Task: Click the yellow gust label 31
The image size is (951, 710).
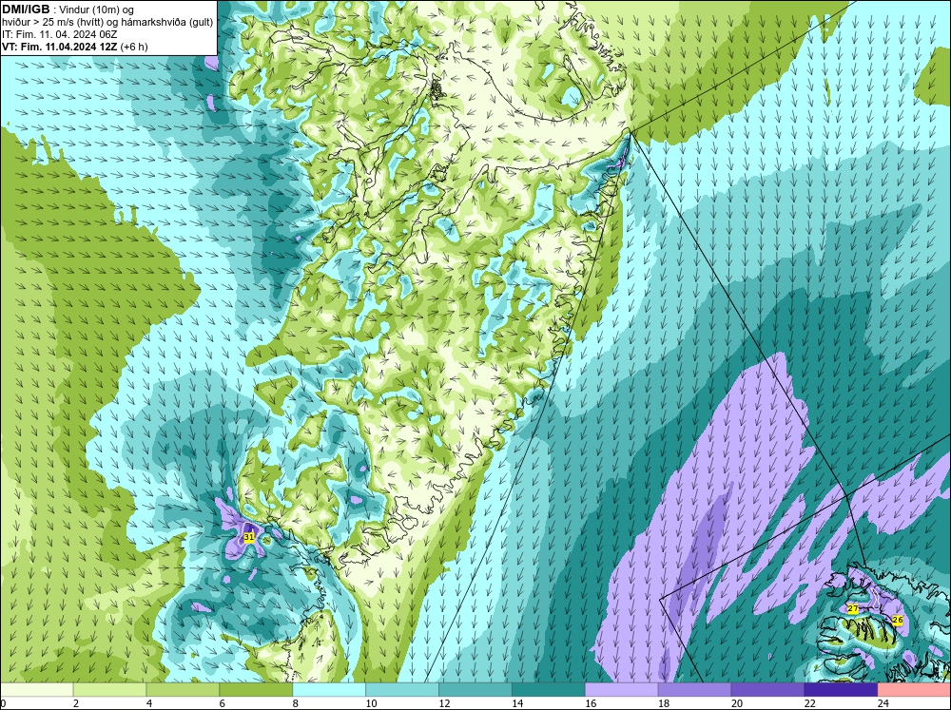Action: (x=248, y=537)
